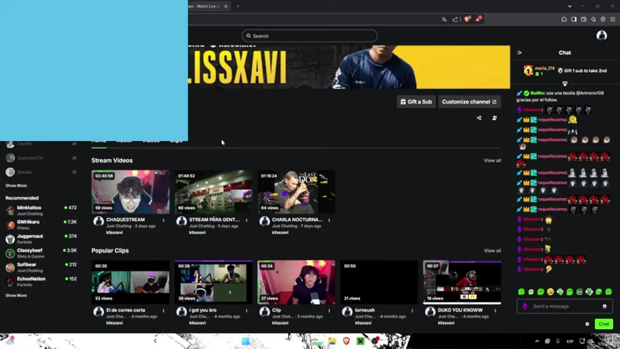Play the torneush clip thumbnail
This screenshot has height=349, width=620.
(x=379, y=282)
